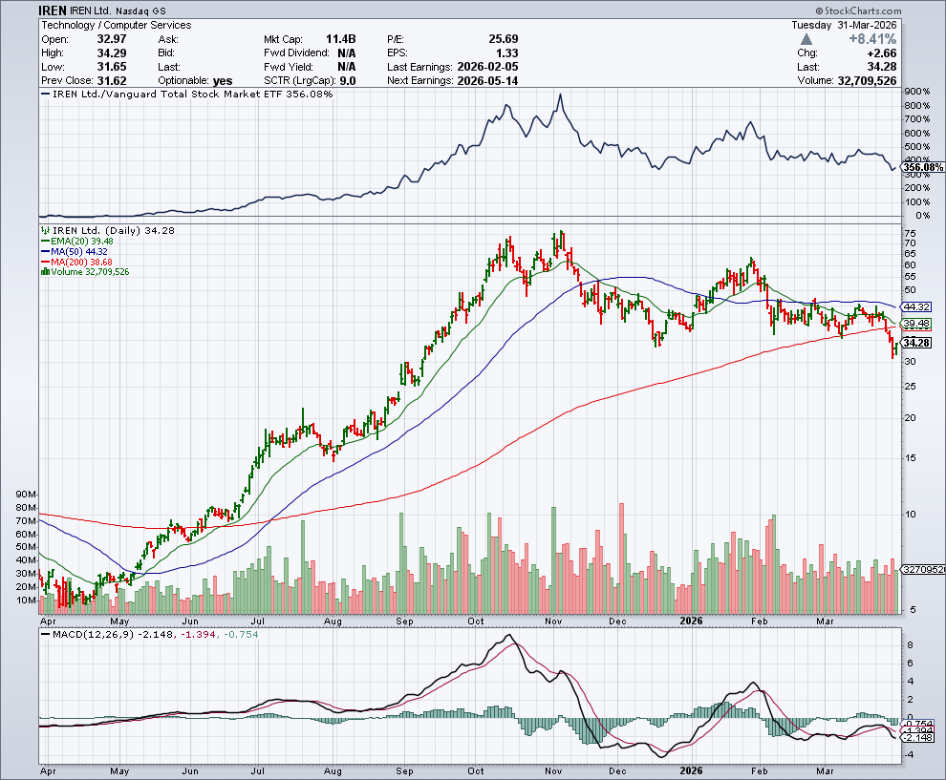This screenshot has width=946, height=780.
Task: Click the Optionable yes value
Action: tap(223, 81)
